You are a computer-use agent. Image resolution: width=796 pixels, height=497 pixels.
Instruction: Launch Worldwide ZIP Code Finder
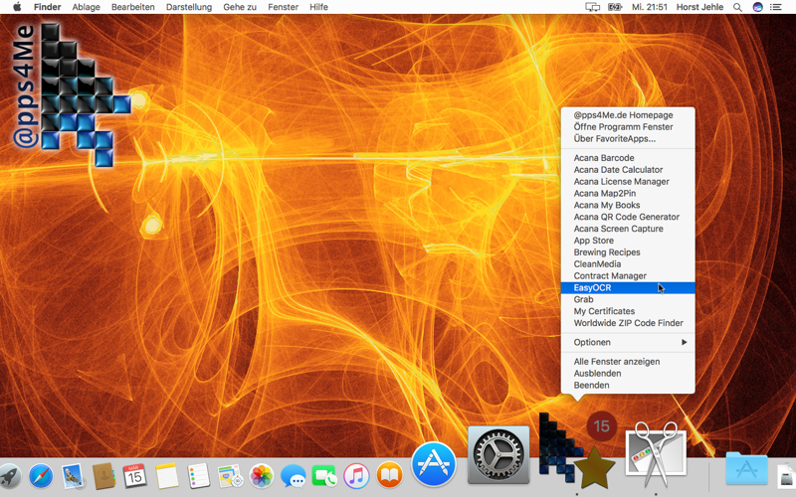click(x=628, y=323)
